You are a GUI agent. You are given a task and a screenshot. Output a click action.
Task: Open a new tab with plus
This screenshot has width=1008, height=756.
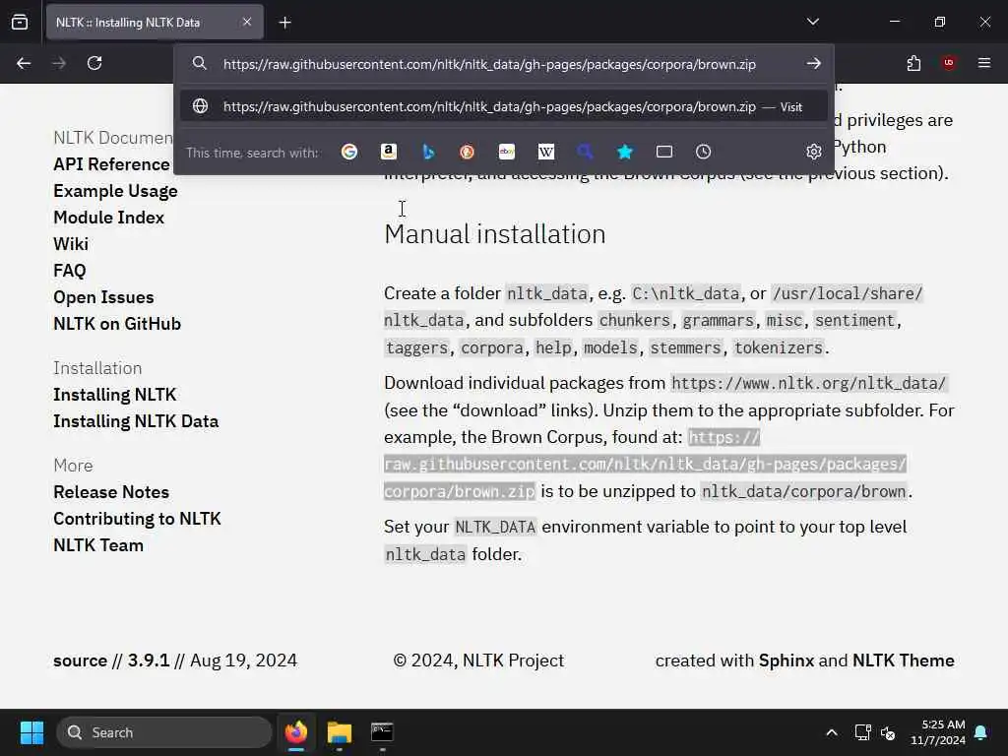tap(284, 23)
